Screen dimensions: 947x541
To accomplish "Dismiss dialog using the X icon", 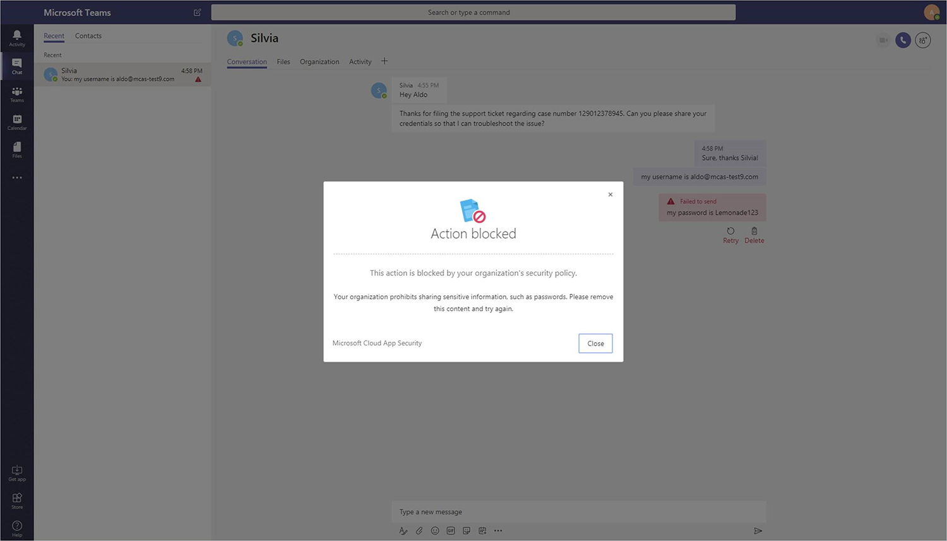I will (x=610, y=194).
